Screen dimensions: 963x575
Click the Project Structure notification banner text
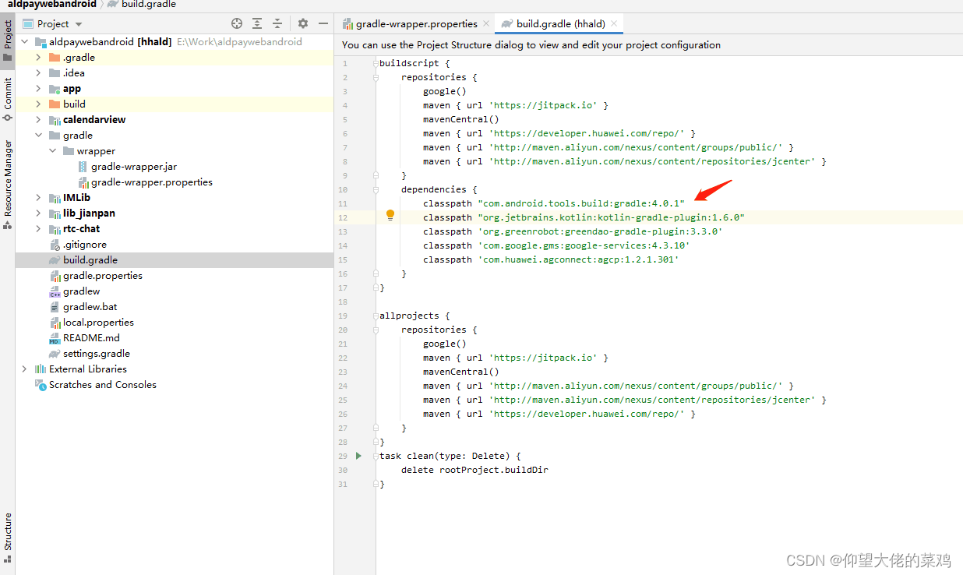(531, 45)
